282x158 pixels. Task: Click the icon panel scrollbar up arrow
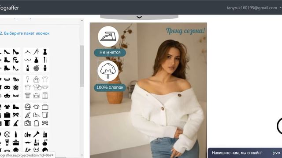point(82,20)
